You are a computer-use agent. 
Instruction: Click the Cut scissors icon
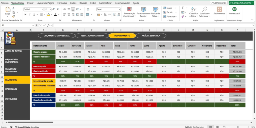[13, 8]
